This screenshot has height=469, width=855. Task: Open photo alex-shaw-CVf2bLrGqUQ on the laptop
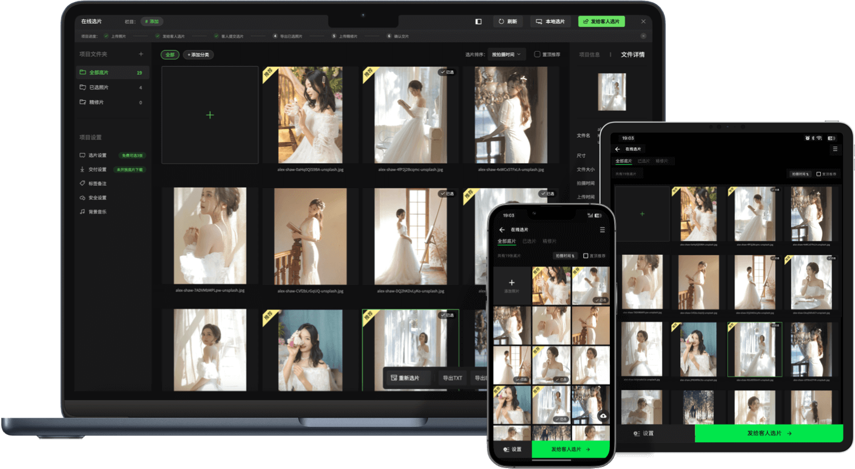pos(310,236)
